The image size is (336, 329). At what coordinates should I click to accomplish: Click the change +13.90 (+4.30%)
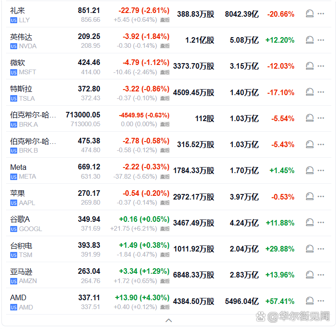(142, 297)
